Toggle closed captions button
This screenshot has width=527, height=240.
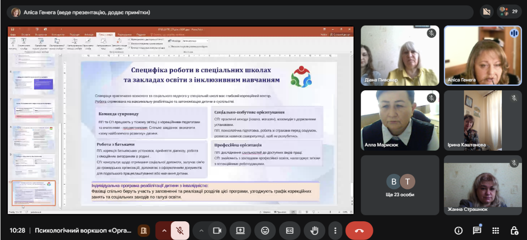[x=290, y=230]
